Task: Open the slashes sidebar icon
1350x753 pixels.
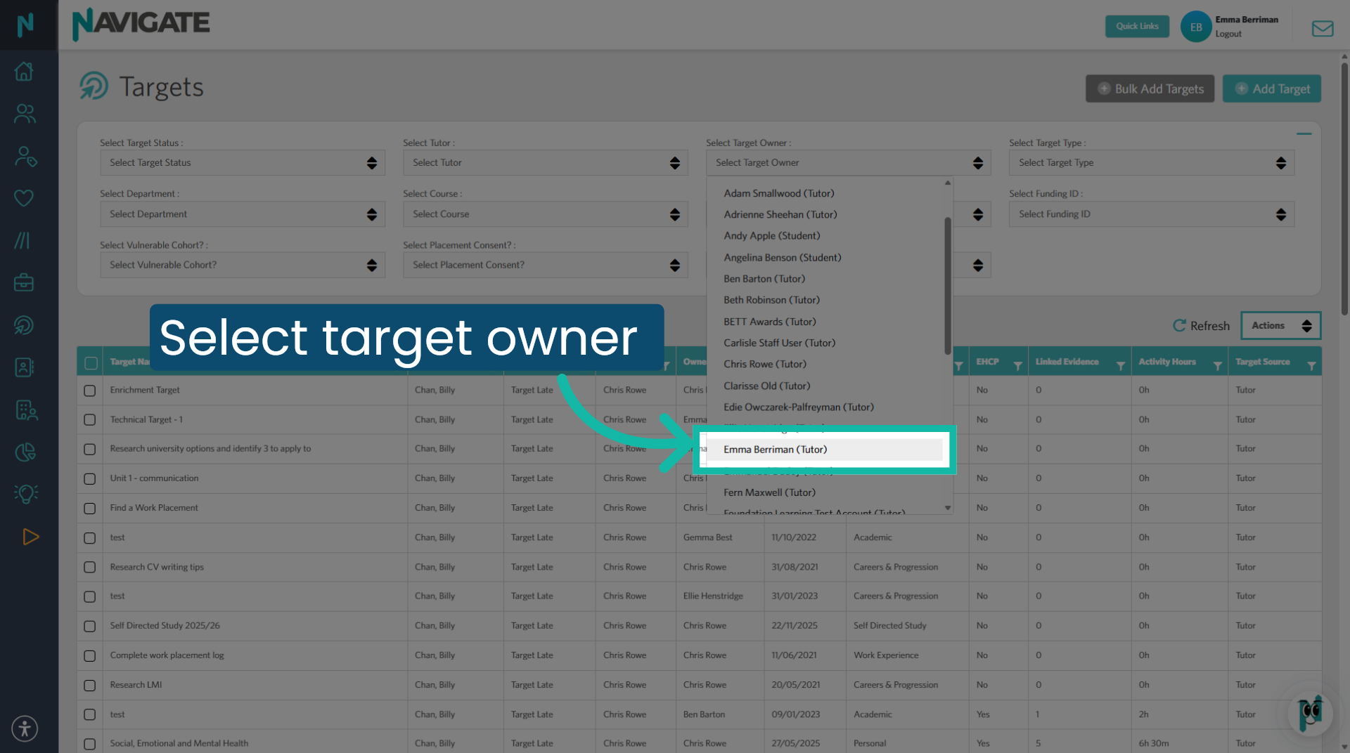Action: click(x=22, y=240)
